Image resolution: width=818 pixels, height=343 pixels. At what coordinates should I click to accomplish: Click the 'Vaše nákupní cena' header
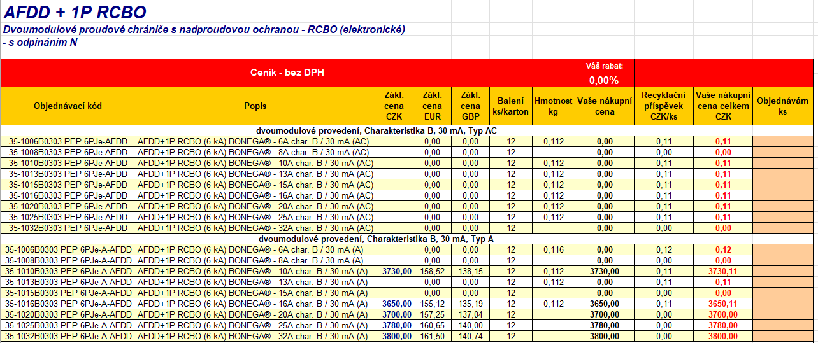[605, 106]
